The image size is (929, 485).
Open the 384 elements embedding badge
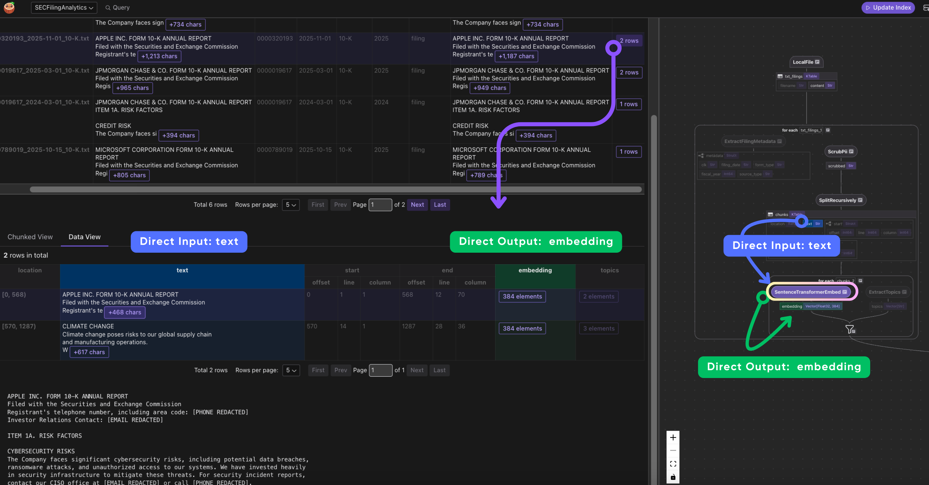click(x=522, y=297)
